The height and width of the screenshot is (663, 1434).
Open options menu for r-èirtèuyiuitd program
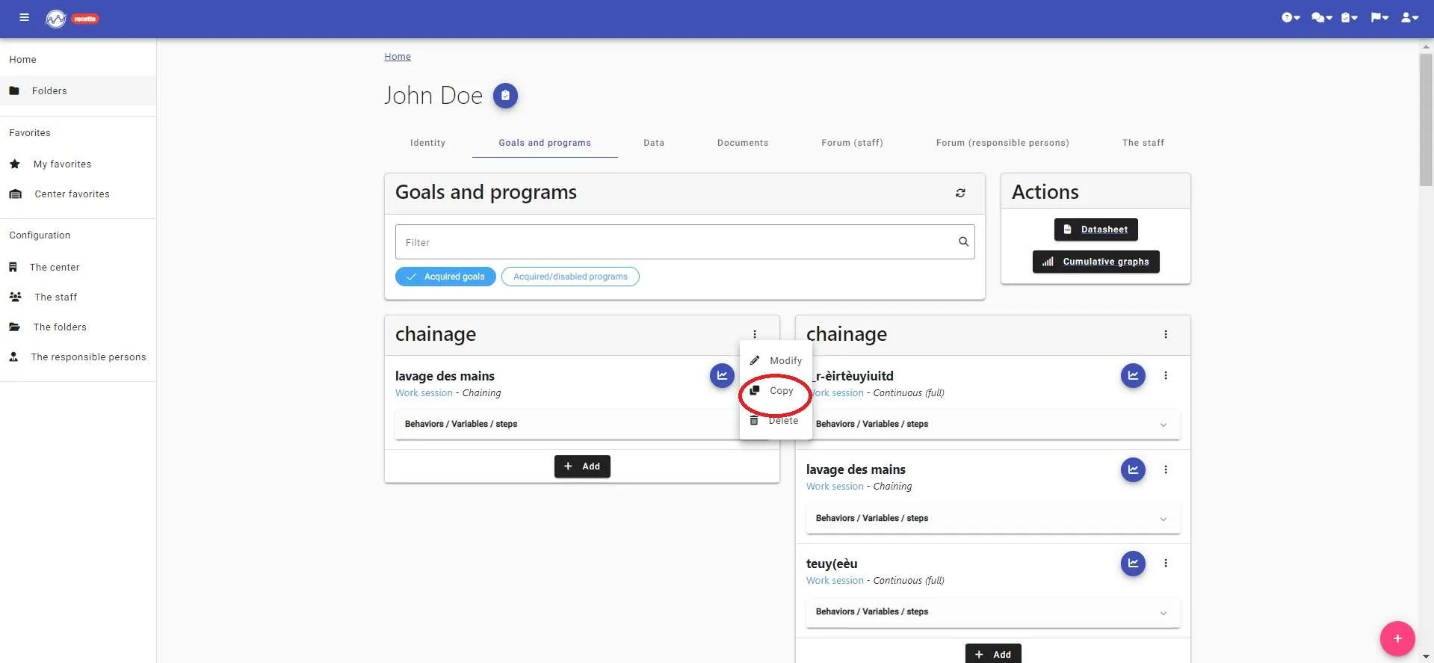1166,376
